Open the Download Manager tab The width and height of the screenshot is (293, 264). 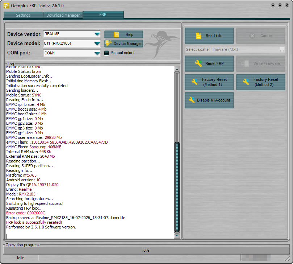coord(63,15)
